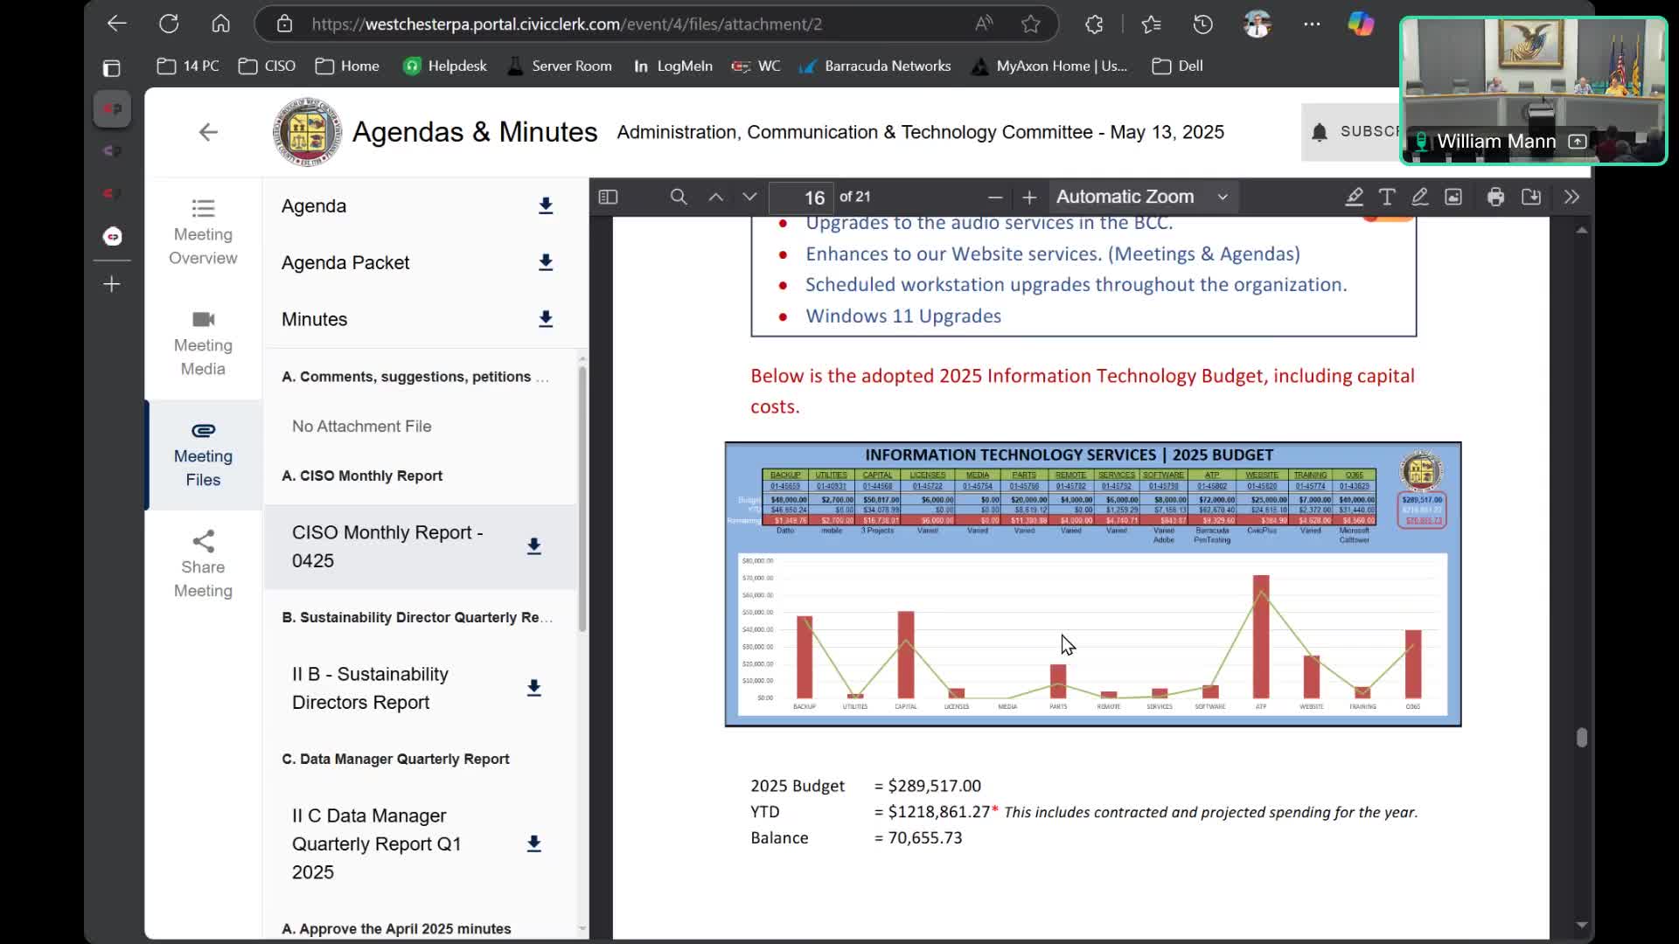1679x944 pixels.
Task: Print the PDF document
Action: [1495, 197]
